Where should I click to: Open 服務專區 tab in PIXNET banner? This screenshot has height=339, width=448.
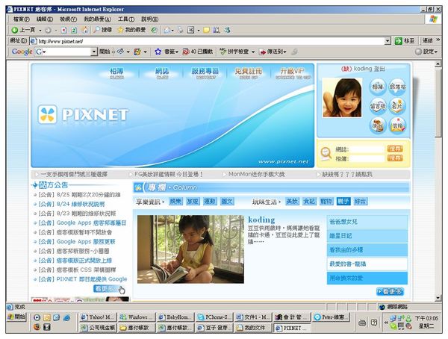tap(205, 73)
